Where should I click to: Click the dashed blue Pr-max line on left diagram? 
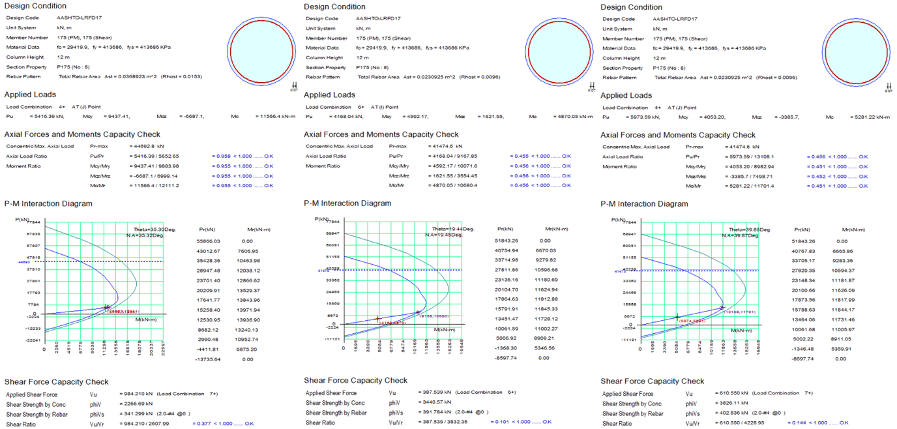pos(100,262)
